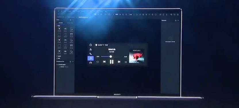The height and width of the screenshot is (108, 239).
Task: Click the search magnifier icon in top toolbar
Action: (x=171, y=15)
